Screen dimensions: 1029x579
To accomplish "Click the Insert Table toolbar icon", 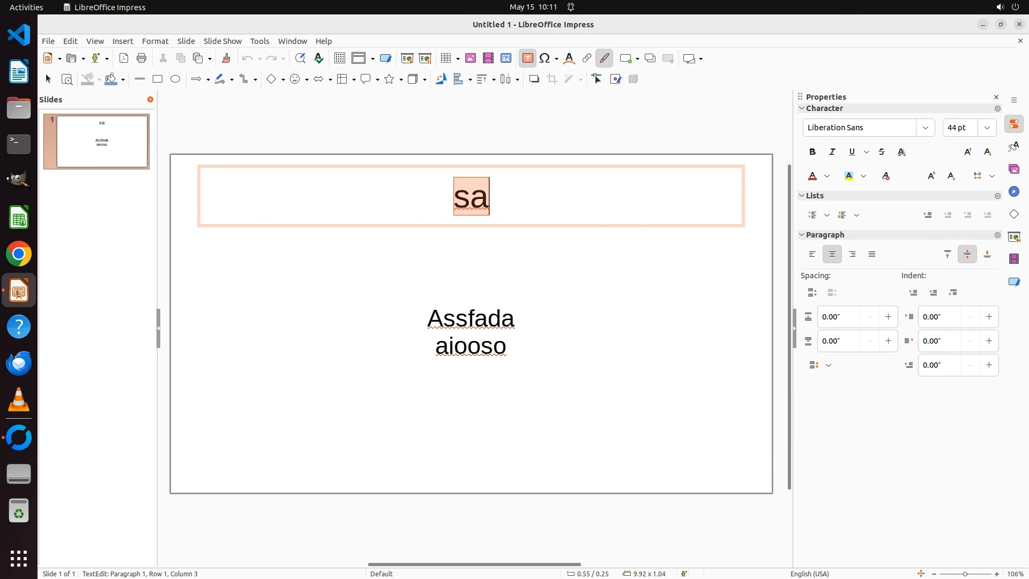I will (x=445, y=58).
